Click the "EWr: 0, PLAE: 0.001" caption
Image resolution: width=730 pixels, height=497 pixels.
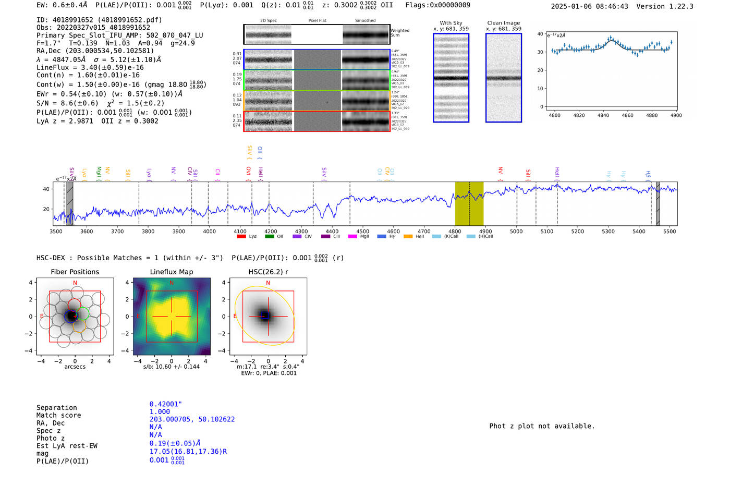click(269, 373)
